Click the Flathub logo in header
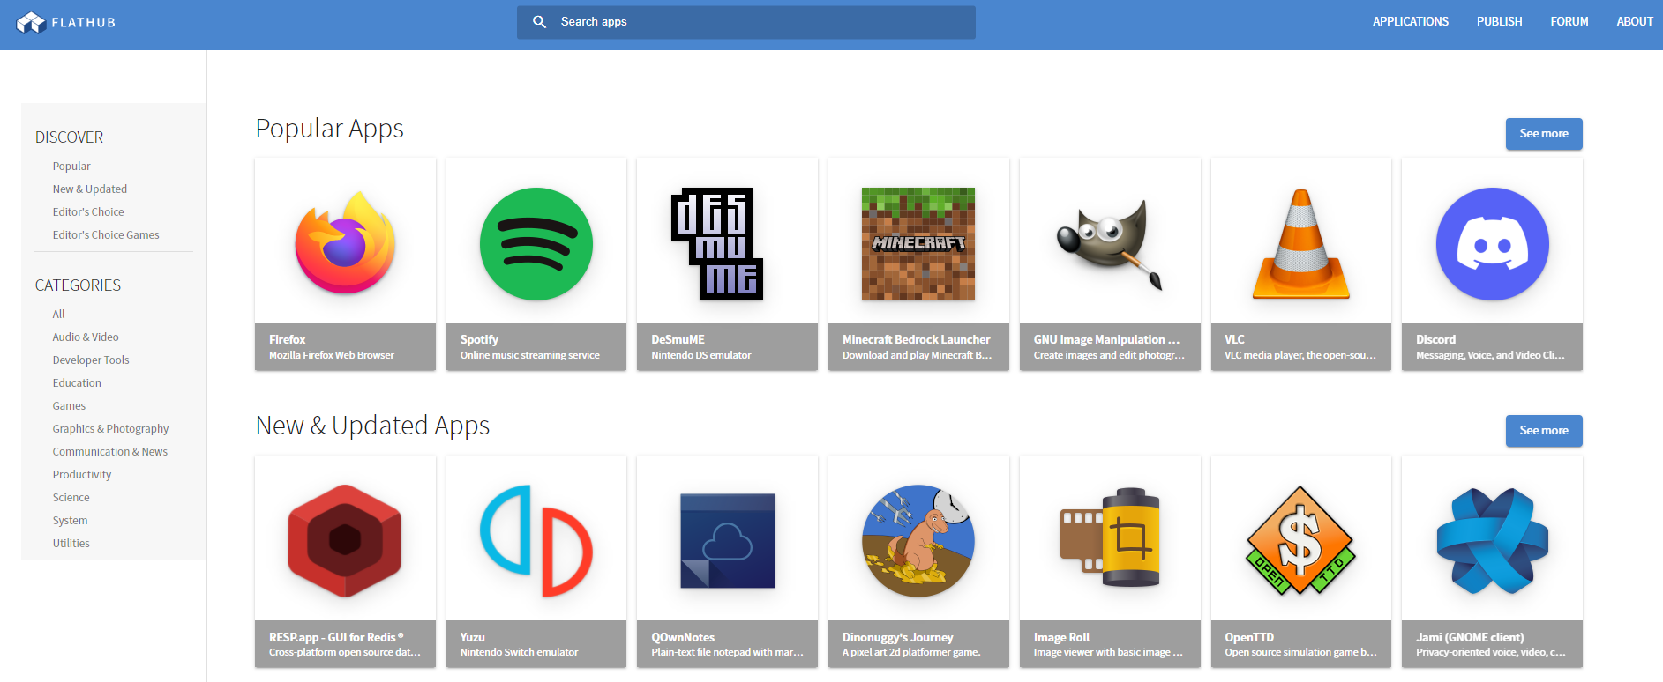The height and width of the screenshot is (682, 1663). click(x=66, y=22)
